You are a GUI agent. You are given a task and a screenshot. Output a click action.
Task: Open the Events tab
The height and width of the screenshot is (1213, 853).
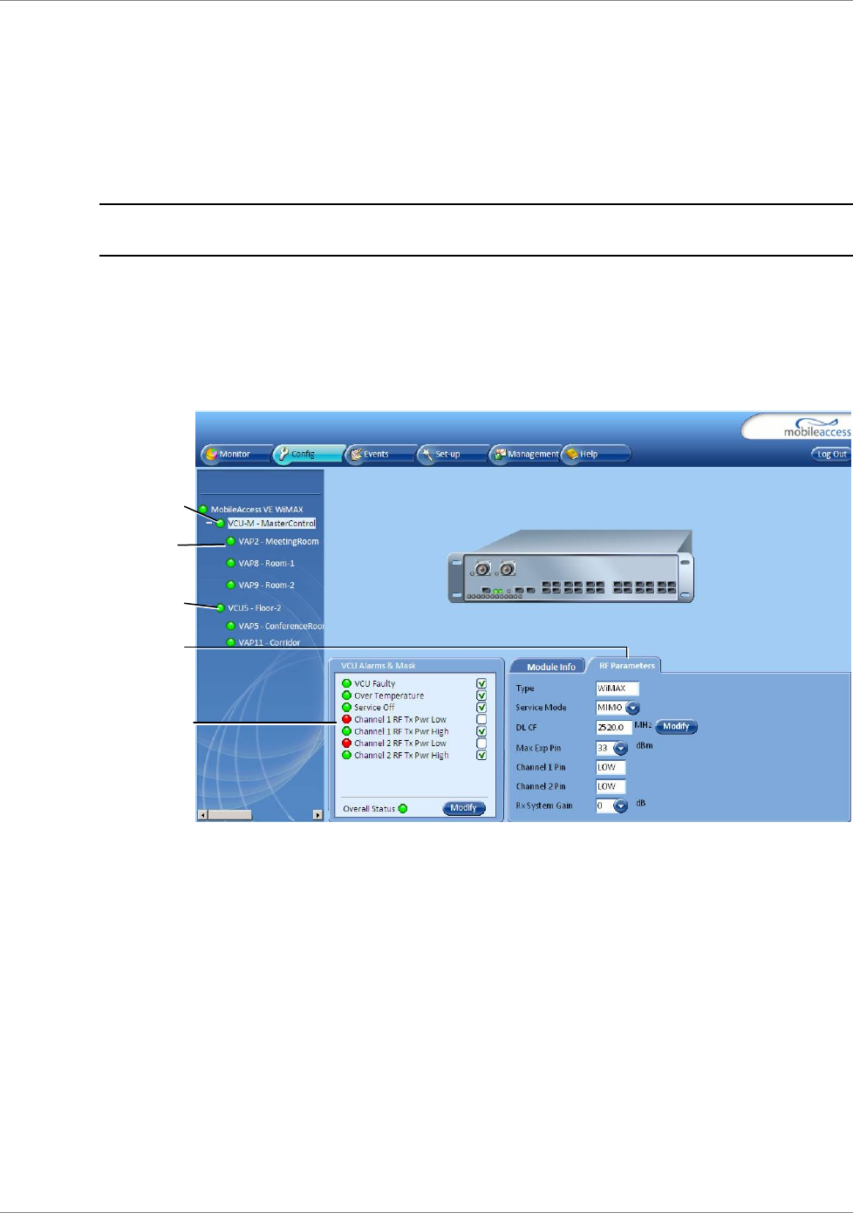pos(380,454)
